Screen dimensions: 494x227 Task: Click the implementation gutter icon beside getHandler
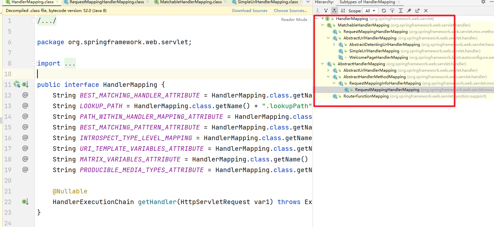click(x=25, y=201)
